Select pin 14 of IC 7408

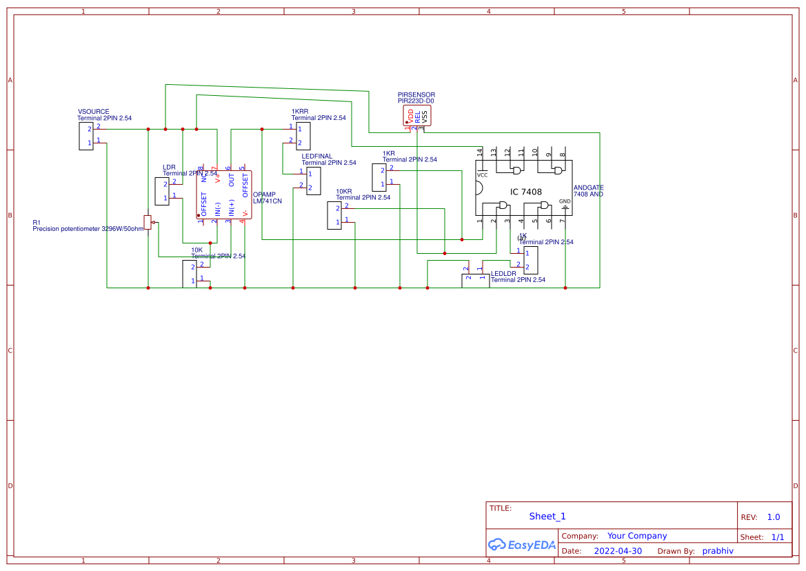(481, 153)
